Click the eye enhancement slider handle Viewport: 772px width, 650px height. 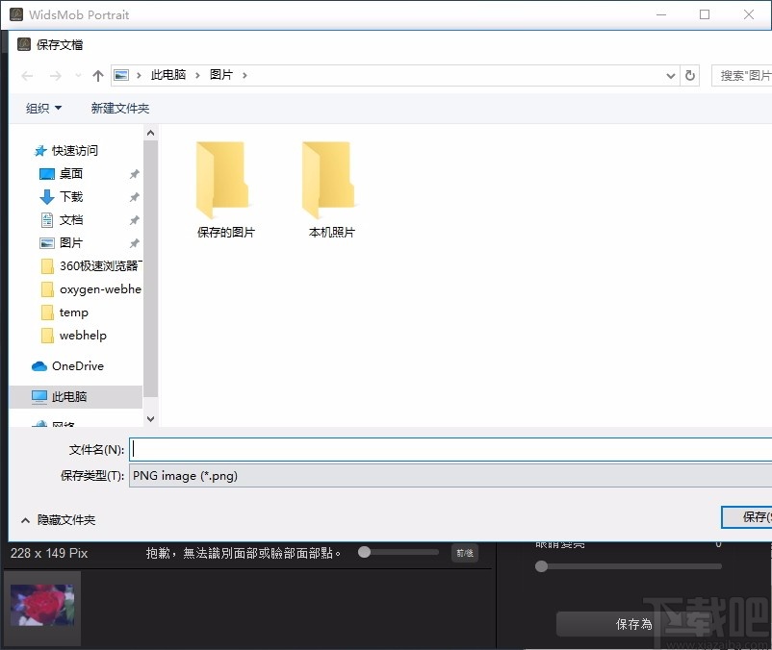pyautogui.click(x=541, y=566)
